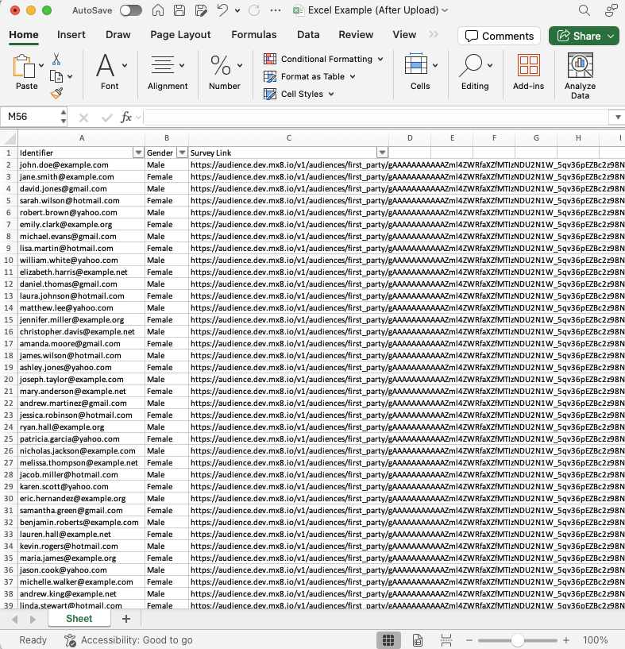Open the search magnifier in title bar
This screenshot has height=649, width=625.
(584, 11)
